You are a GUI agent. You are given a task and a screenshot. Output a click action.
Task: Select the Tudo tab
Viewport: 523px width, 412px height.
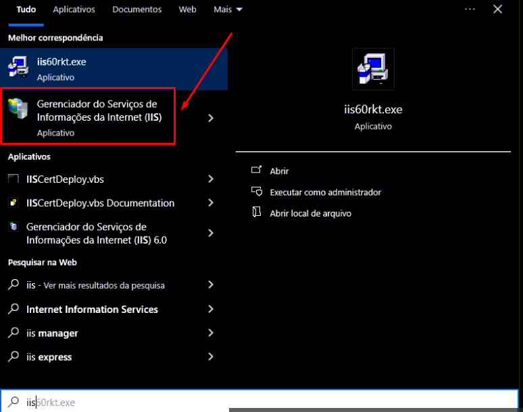pos(26,9)
